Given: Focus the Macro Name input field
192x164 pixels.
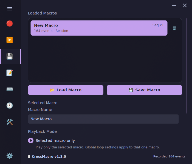Looking at the screenshot, I should (x=103, y=119).
